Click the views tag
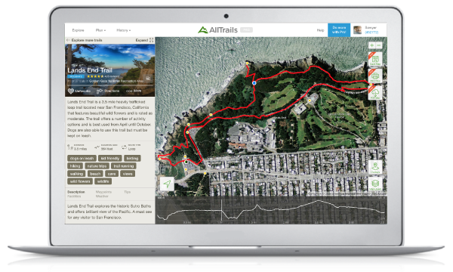453x272 pixels. click(x=128, y=174)
